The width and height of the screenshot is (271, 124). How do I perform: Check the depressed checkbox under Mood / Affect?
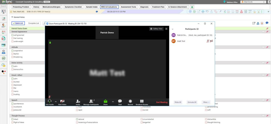click(12, 85)
